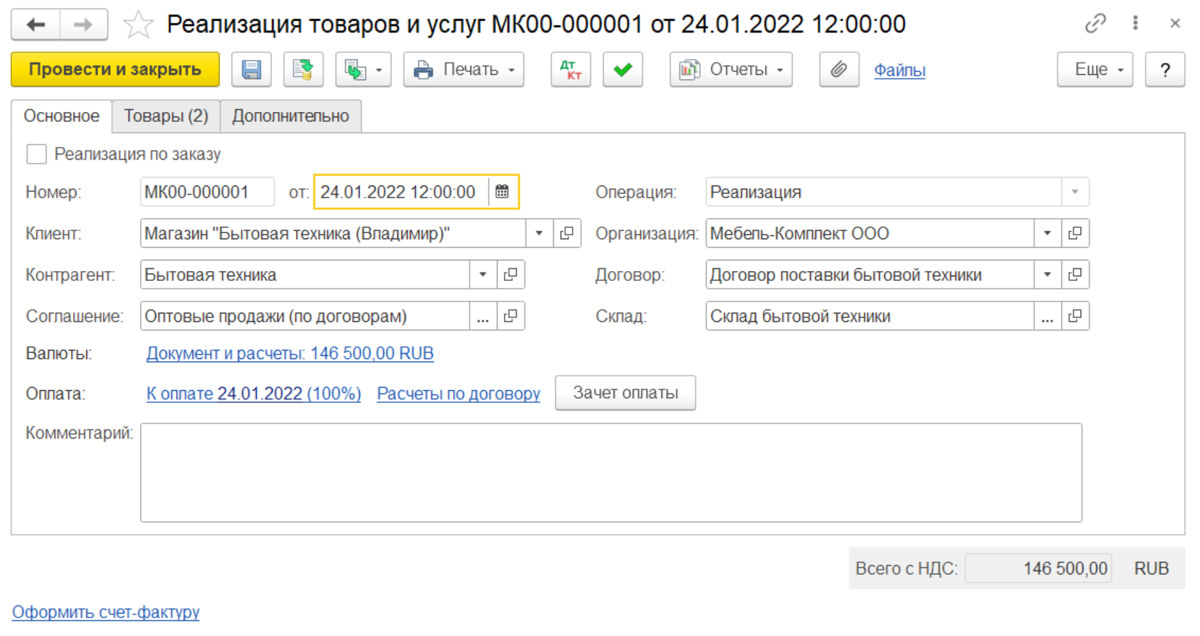
Task: Switch to the Товары (2) tab
Action: [x=166, y=116]
